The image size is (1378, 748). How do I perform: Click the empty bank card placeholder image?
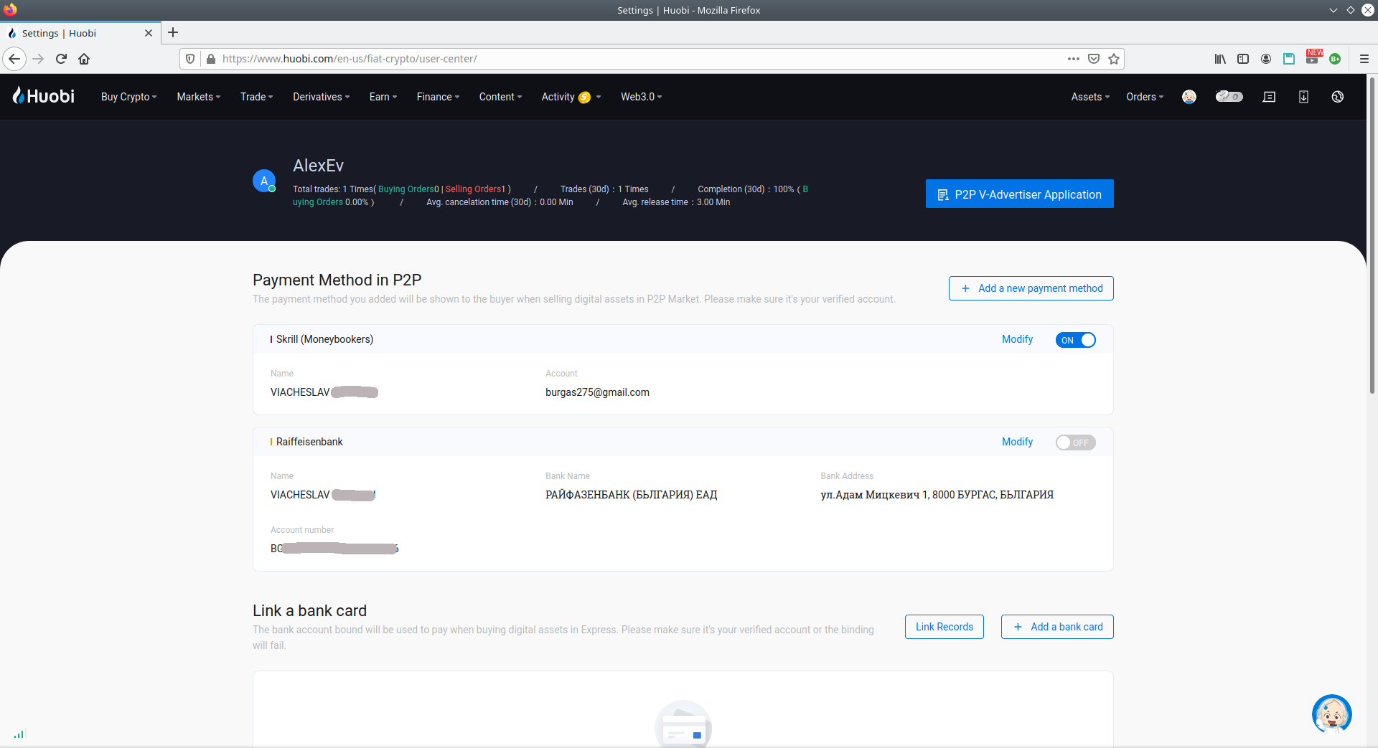[683, 724]
